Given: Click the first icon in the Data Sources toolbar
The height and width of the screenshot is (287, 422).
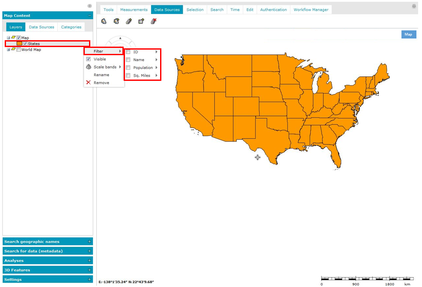Looking at the screenshot, I should click(104, 21).
